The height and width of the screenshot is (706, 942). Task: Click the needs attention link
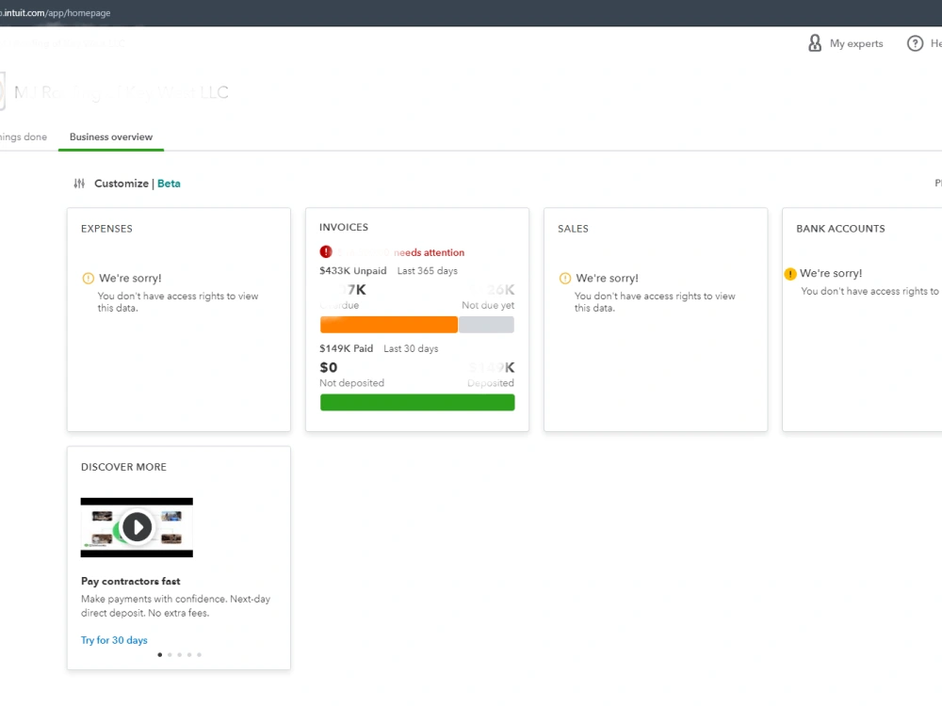pos(429,252)
